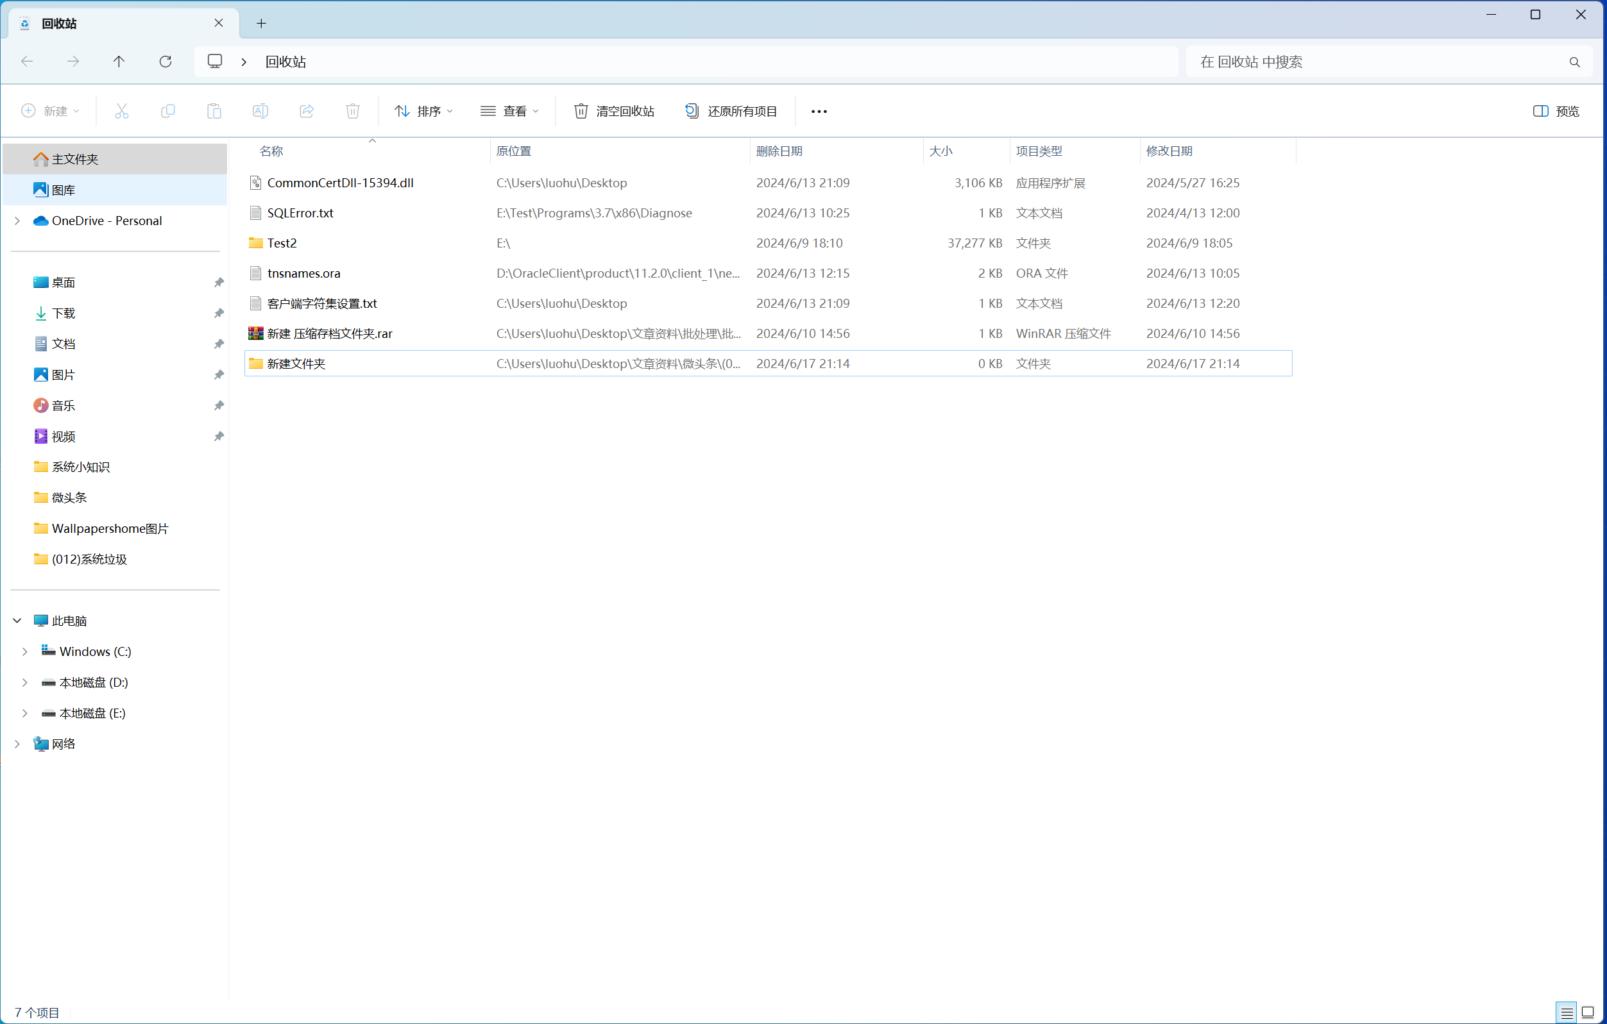Toggle the Preview pane (预览) button

click(1556, 111)
